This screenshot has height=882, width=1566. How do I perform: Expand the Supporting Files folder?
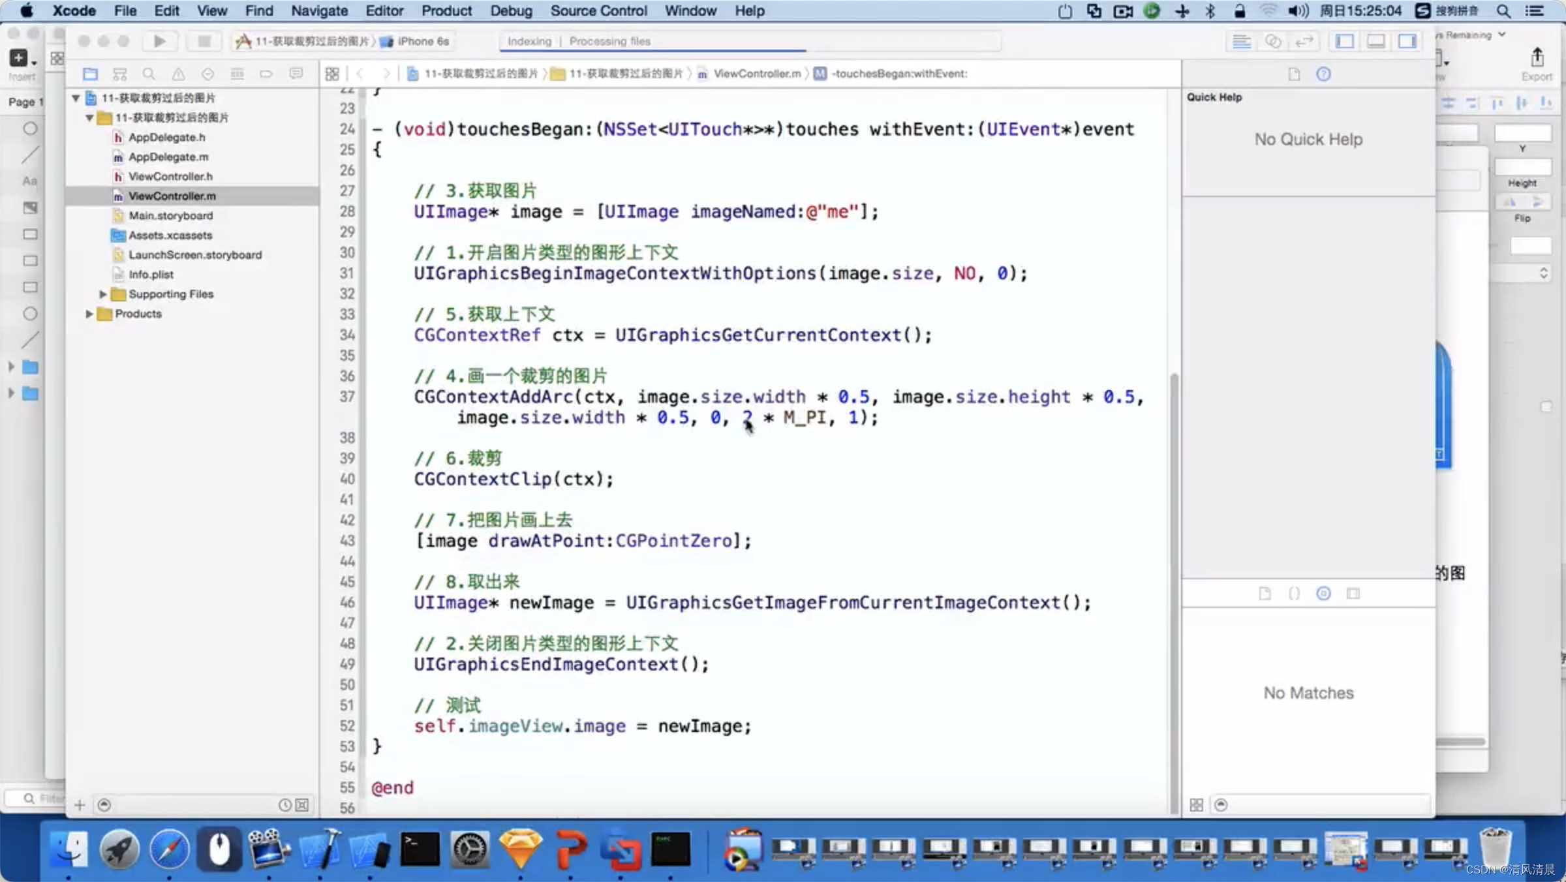102,294
